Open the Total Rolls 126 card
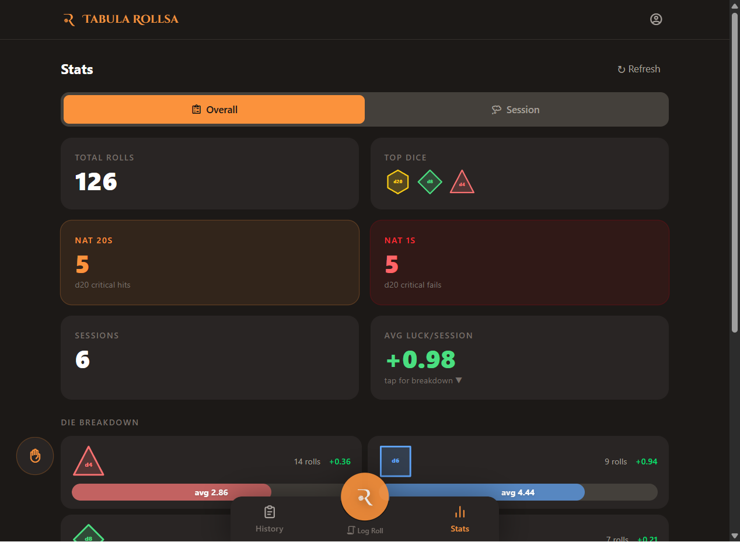Viewport: 740px width, 542px height. 210,173
